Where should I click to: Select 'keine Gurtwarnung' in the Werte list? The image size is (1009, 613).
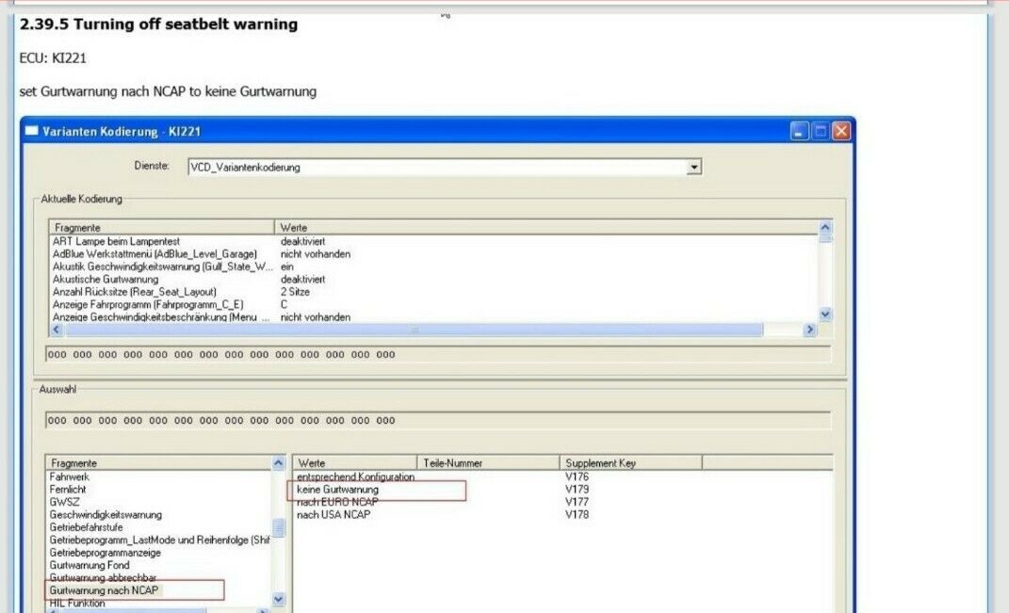(338, 491)
